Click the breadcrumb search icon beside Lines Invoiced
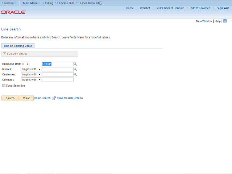This screenshot has height=174, width=232. [x=101, y=3]
